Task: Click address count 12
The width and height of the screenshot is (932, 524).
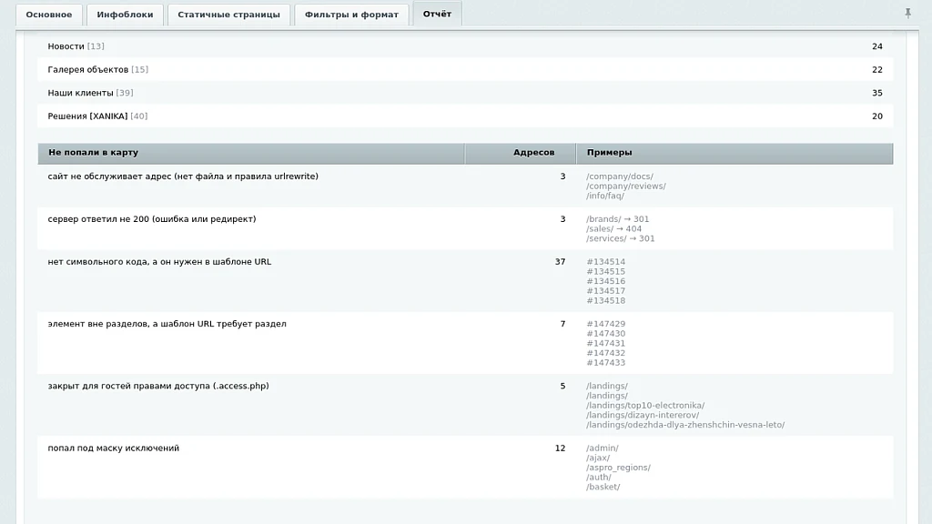Action: pyautogui.click(x=560, y=448)
